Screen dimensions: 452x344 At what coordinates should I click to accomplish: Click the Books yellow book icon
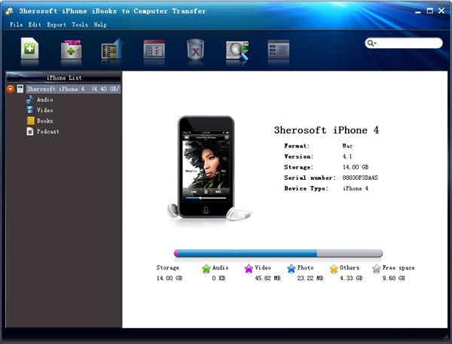click(x=30, y=120)
